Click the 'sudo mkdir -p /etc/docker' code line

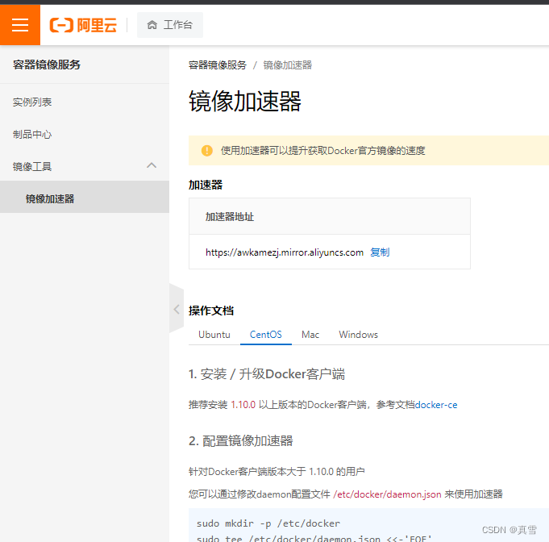click(268, 523)
